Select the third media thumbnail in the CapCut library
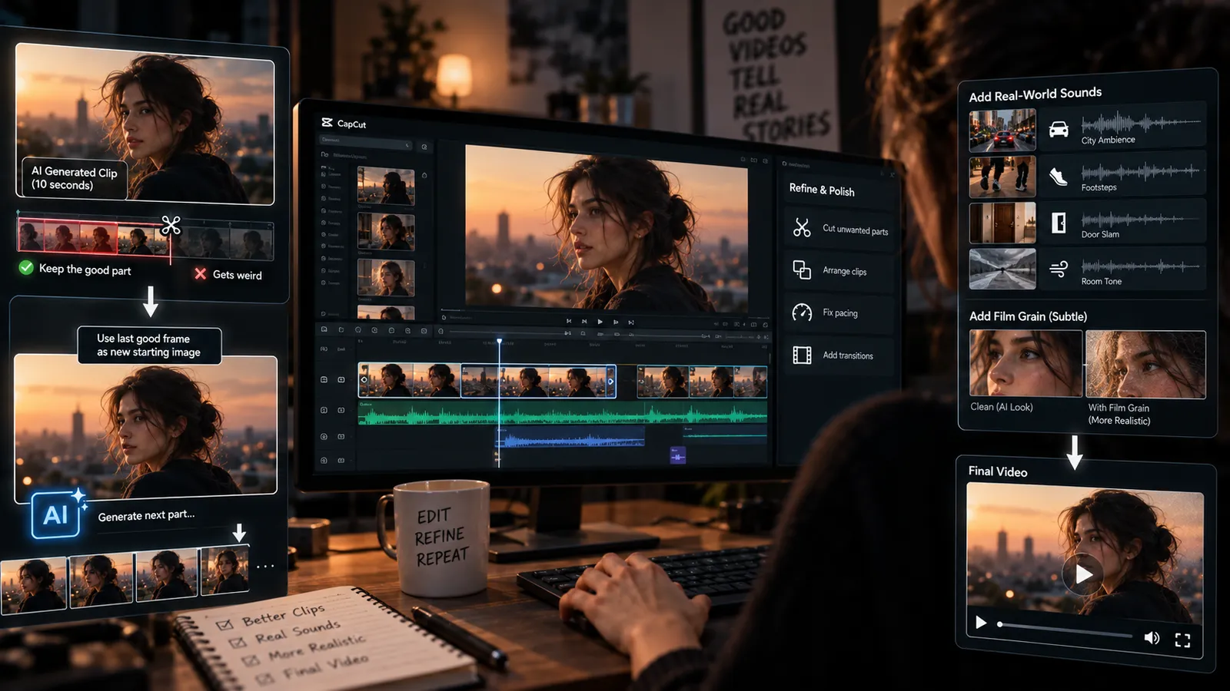1230x691 pixels. coord(386,278)
